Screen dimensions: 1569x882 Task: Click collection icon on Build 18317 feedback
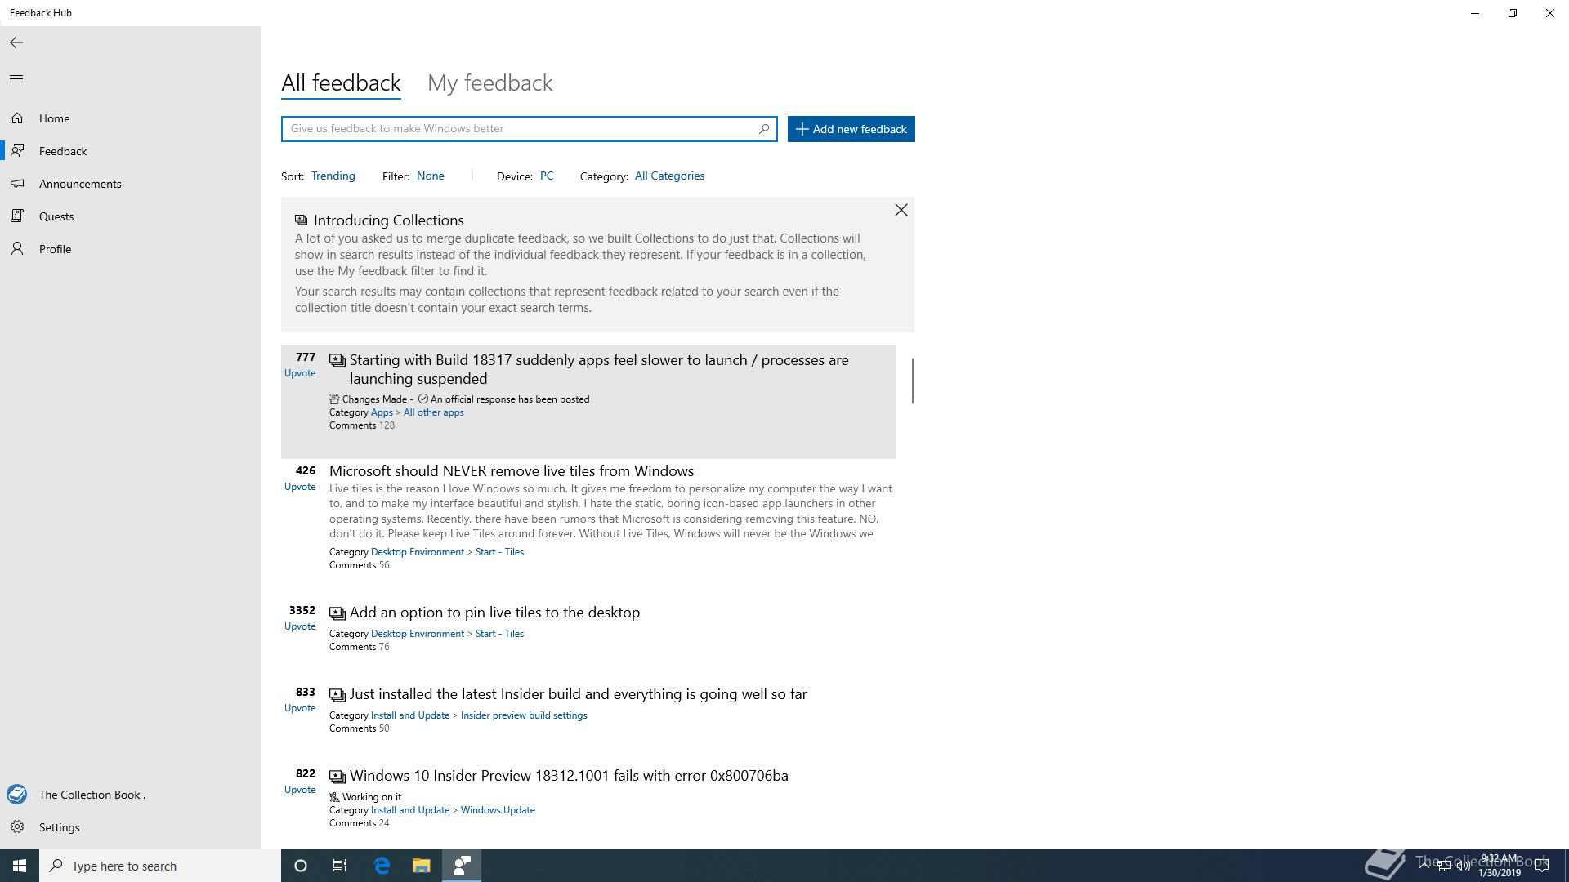337,360
